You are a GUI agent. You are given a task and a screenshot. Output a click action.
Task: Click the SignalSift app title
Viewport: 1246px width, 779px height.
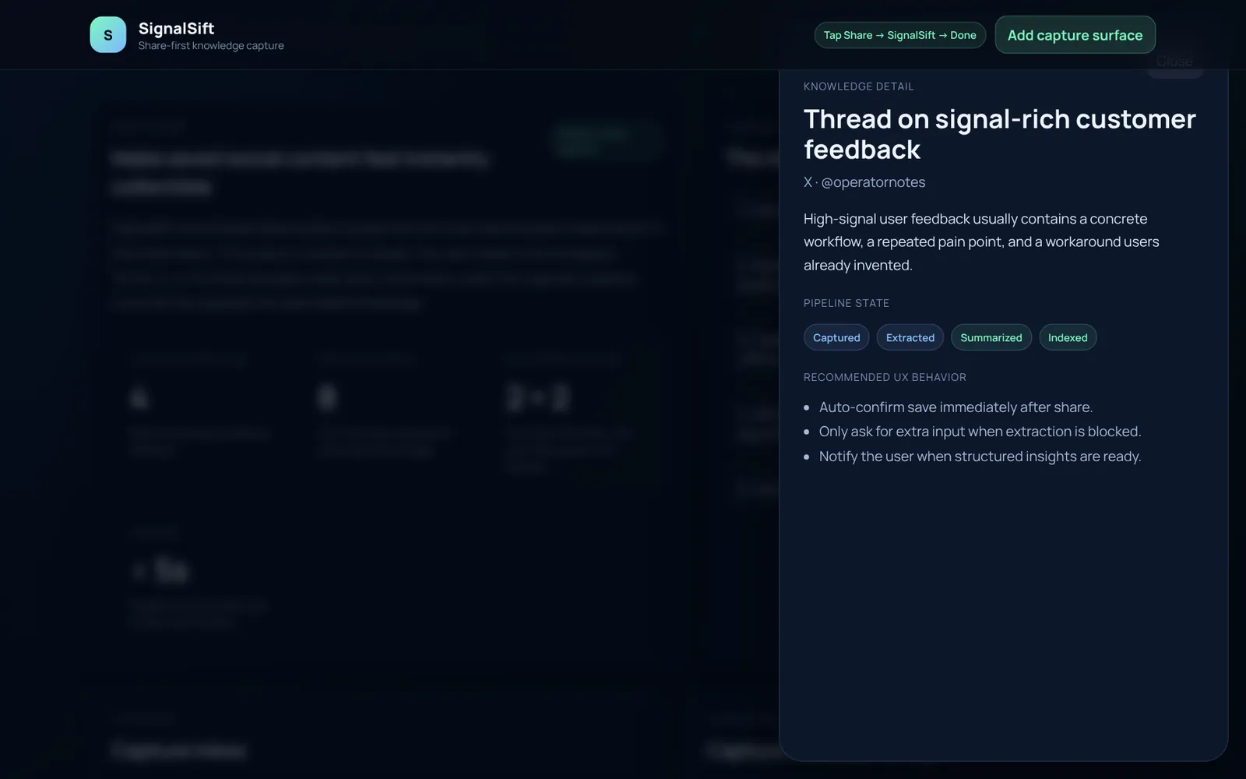point(176,28)
